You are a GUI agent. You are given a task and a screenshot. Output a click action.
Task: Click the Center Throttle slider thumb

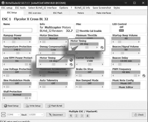tap(90, 64)
